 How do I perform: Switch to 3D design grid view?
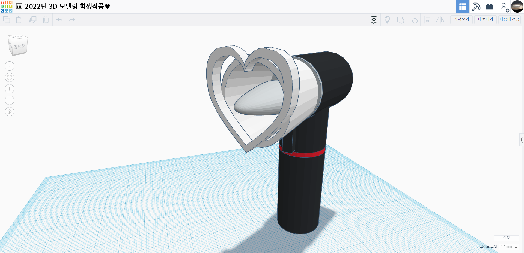(463, 7)
